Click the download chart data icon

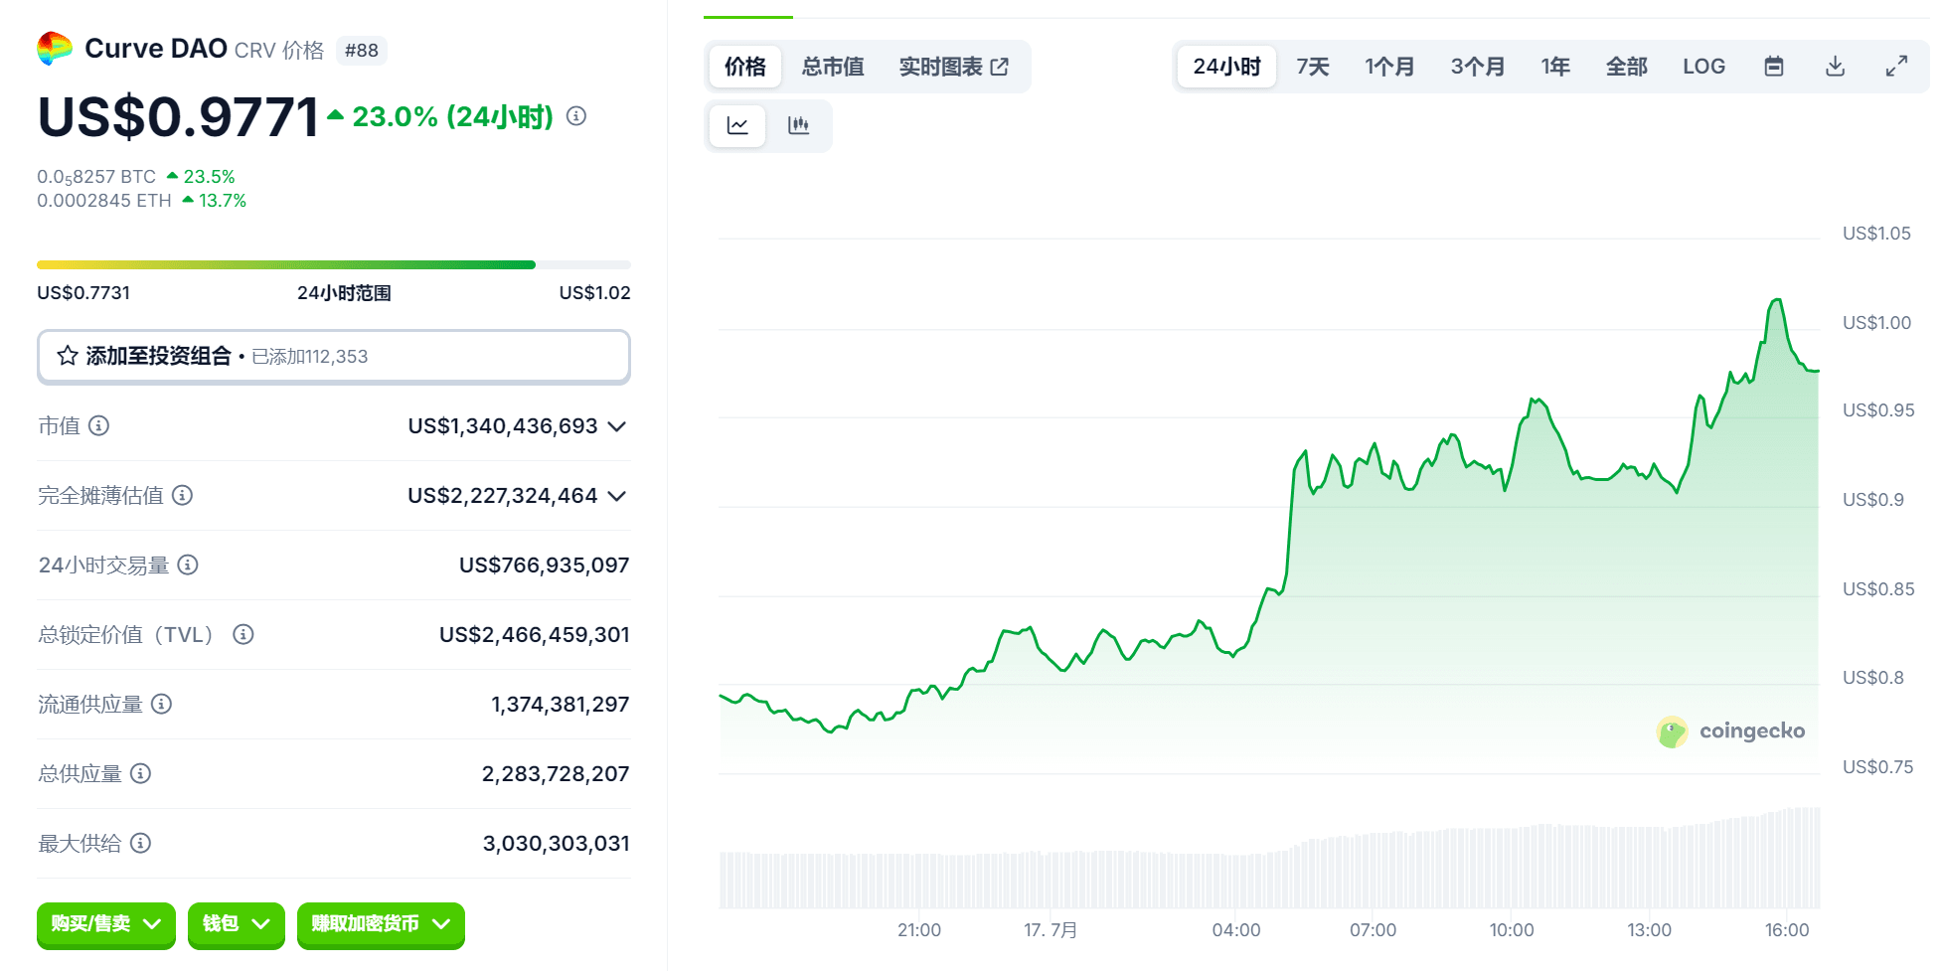coord(1836,67)
